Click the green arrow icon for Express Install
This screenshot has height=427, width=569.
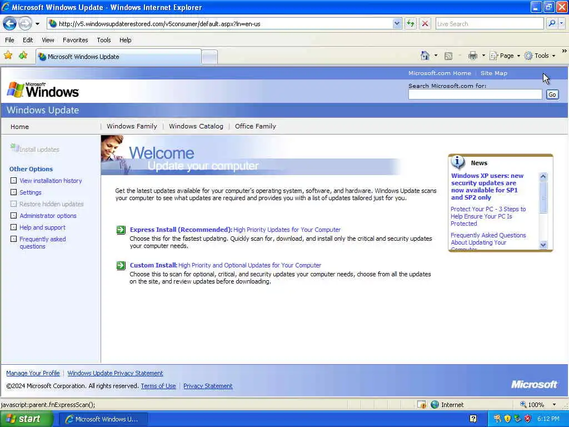121,230
